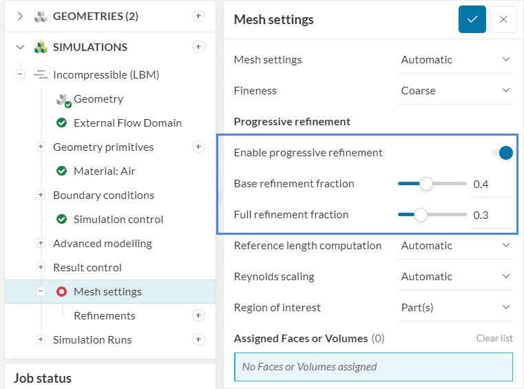The image size is (524, 389).
Task: Click the Geometry cube icon in tree
Action: 63,99
